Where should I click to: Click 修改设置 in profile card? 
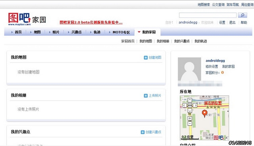[x=212, y=66]
